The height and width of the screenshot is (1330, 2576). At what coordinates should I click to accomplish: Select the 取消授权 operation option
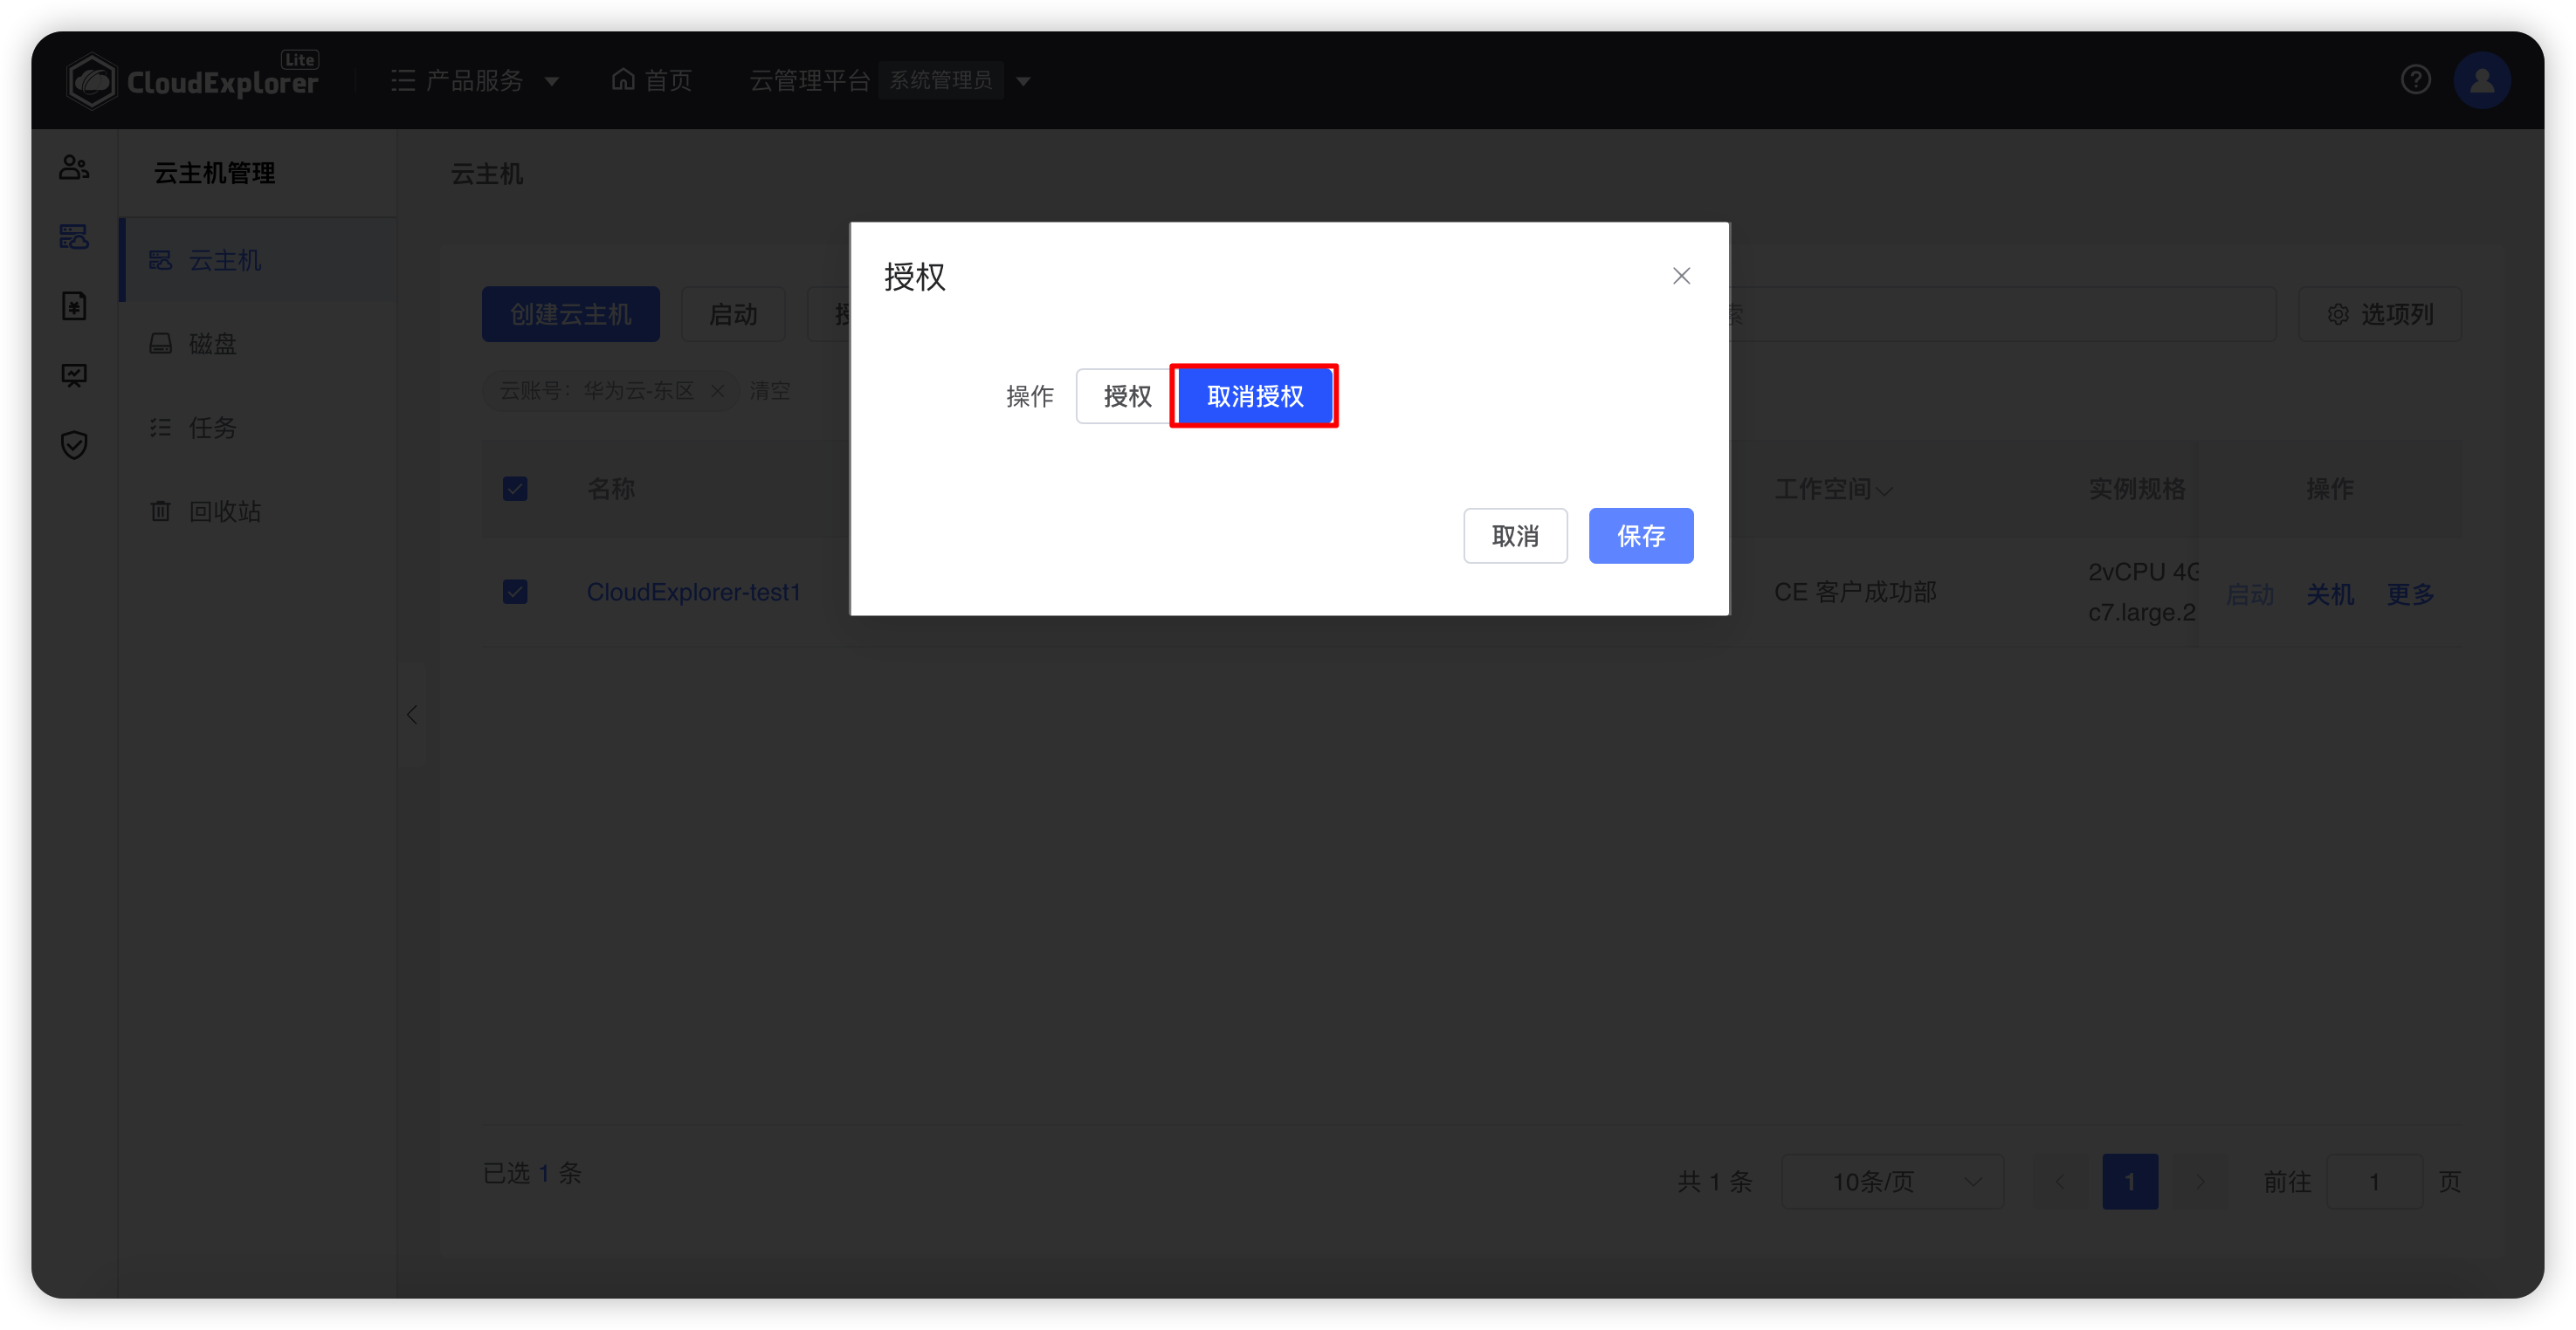(1255, 395)
